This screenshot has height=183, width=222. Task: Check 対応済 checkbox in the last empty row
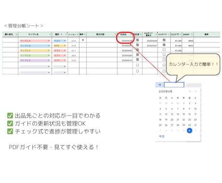tap(138, 71)
